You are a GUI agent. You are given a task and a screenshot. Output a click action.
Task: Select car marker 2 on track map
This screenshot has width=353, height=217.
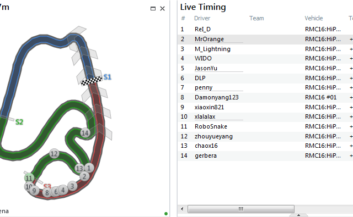84,176
